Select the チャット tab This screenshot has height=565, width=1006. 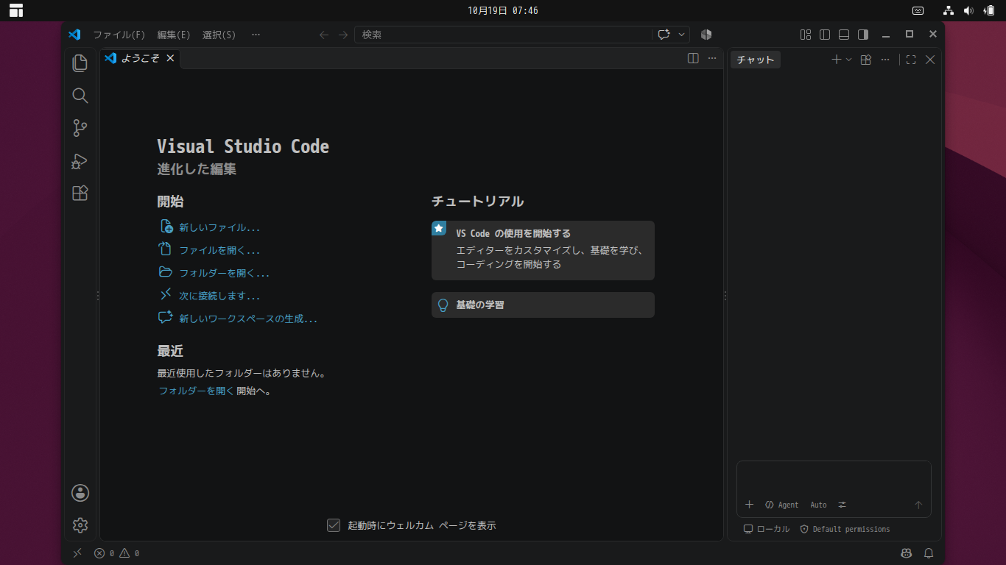click(x=756, y=60)
